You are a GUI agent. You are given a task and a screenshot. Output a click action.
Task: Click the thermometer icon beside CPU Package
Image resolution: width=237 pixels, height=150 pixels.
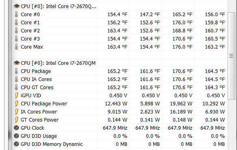17,71
